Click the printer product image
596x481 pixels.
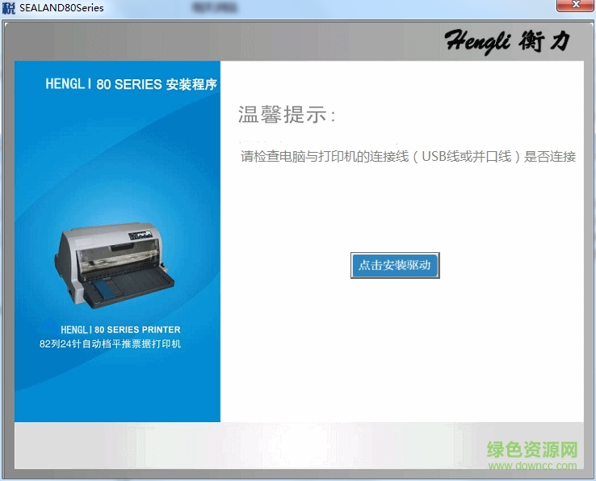(115, 265)
